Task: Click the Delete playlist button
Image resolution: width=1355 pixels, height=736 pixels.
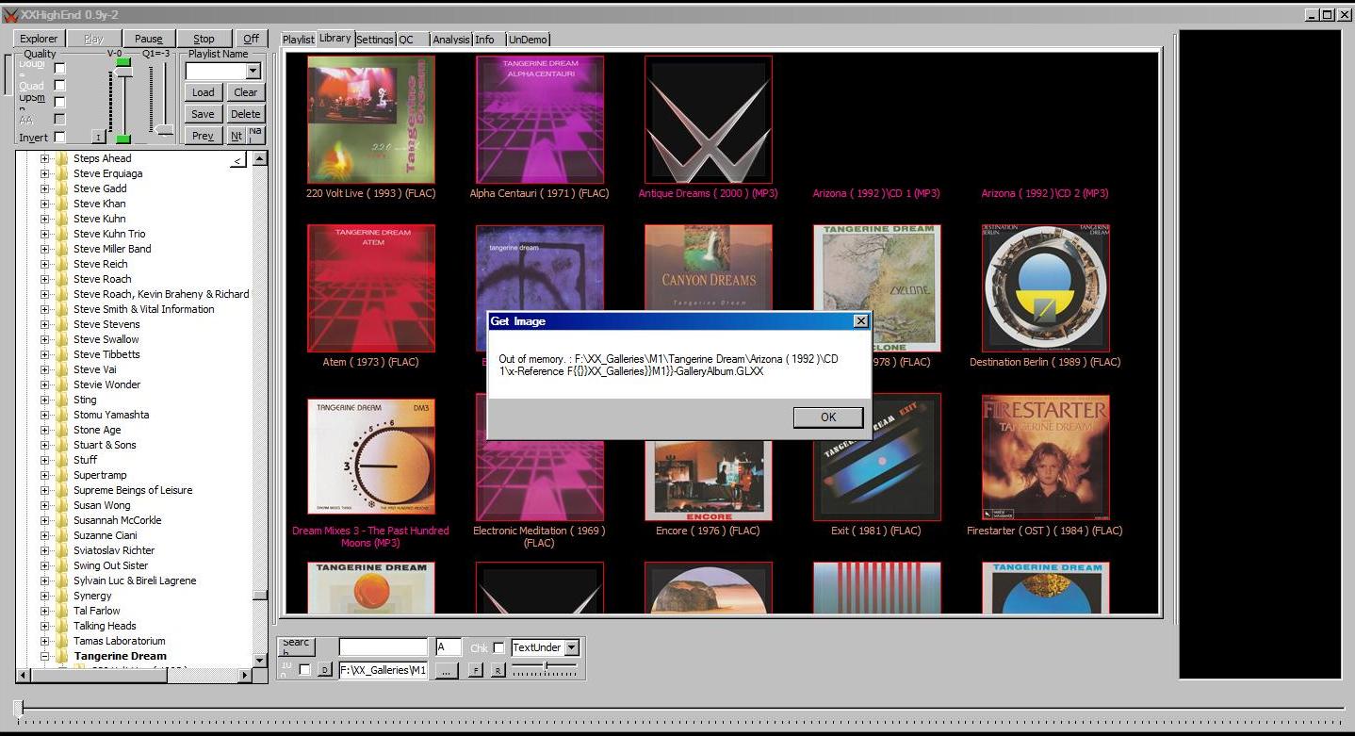Action: [246, 114]
